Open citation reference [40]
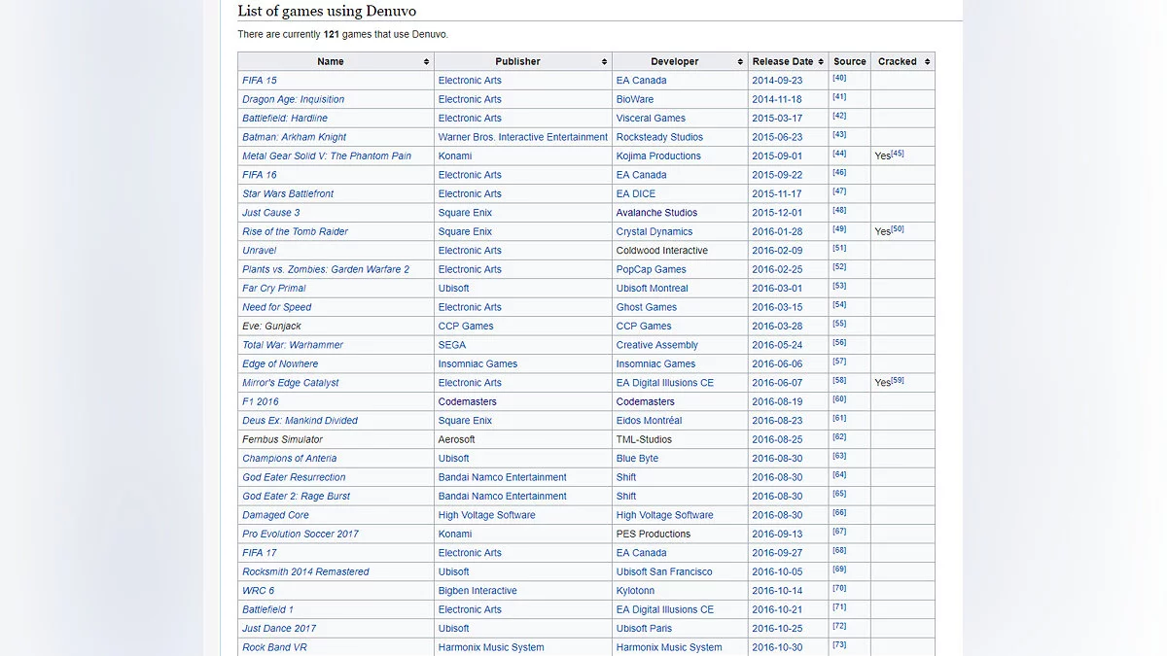The height and width of the screenshot is (656, 1167). coord(839,78)
